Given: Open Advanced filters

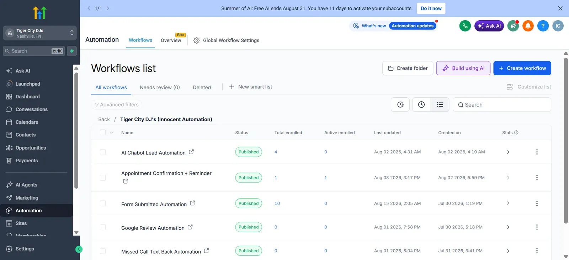Looking at the screenshot, I should (116, 104).
